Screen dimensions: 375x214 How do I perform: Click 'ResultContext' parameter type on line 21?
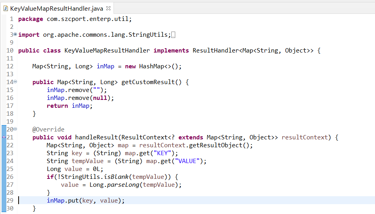144,137
